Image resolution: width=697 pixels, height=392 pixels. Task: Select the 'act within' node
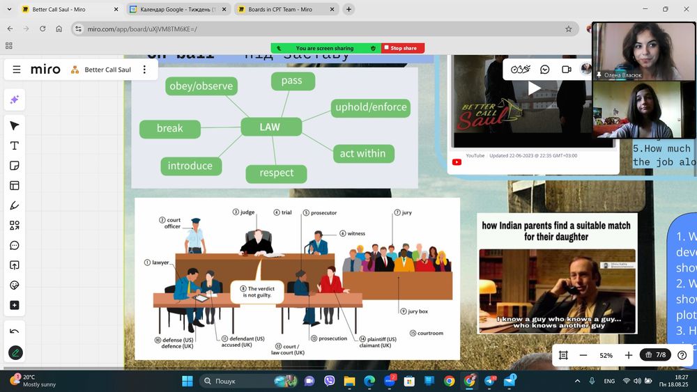click(x=363, y=154)
